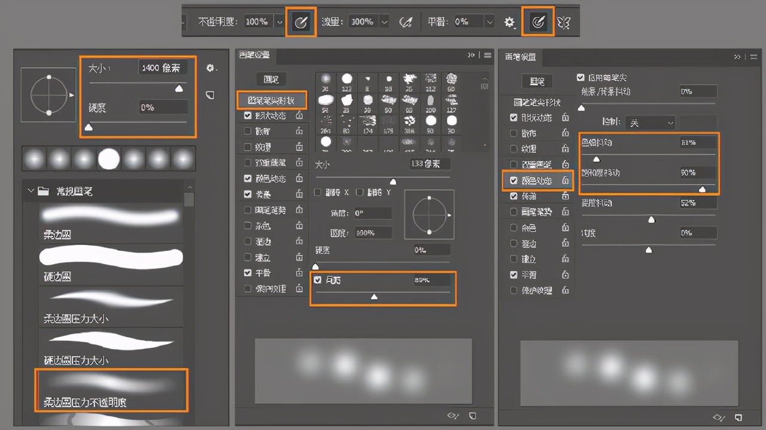Lock 形状动态 row in Brush Tip Shape panel
766x430 pixels.
[x=299, y=116]
